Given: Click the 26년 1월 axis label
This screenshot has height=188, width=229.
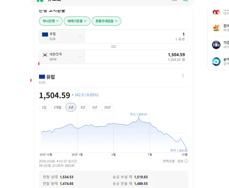Looking at the screenshot, I should 77,154.
